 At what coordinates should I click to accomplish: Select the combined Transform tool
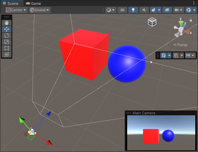click(7, 54)
